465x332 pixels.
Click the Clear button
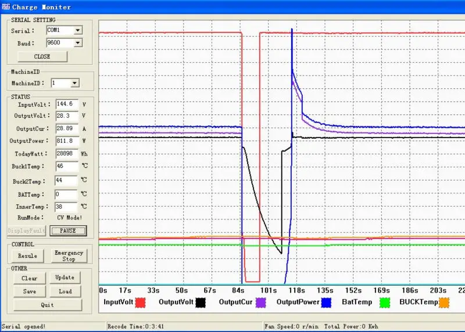[x=30, y=279]
